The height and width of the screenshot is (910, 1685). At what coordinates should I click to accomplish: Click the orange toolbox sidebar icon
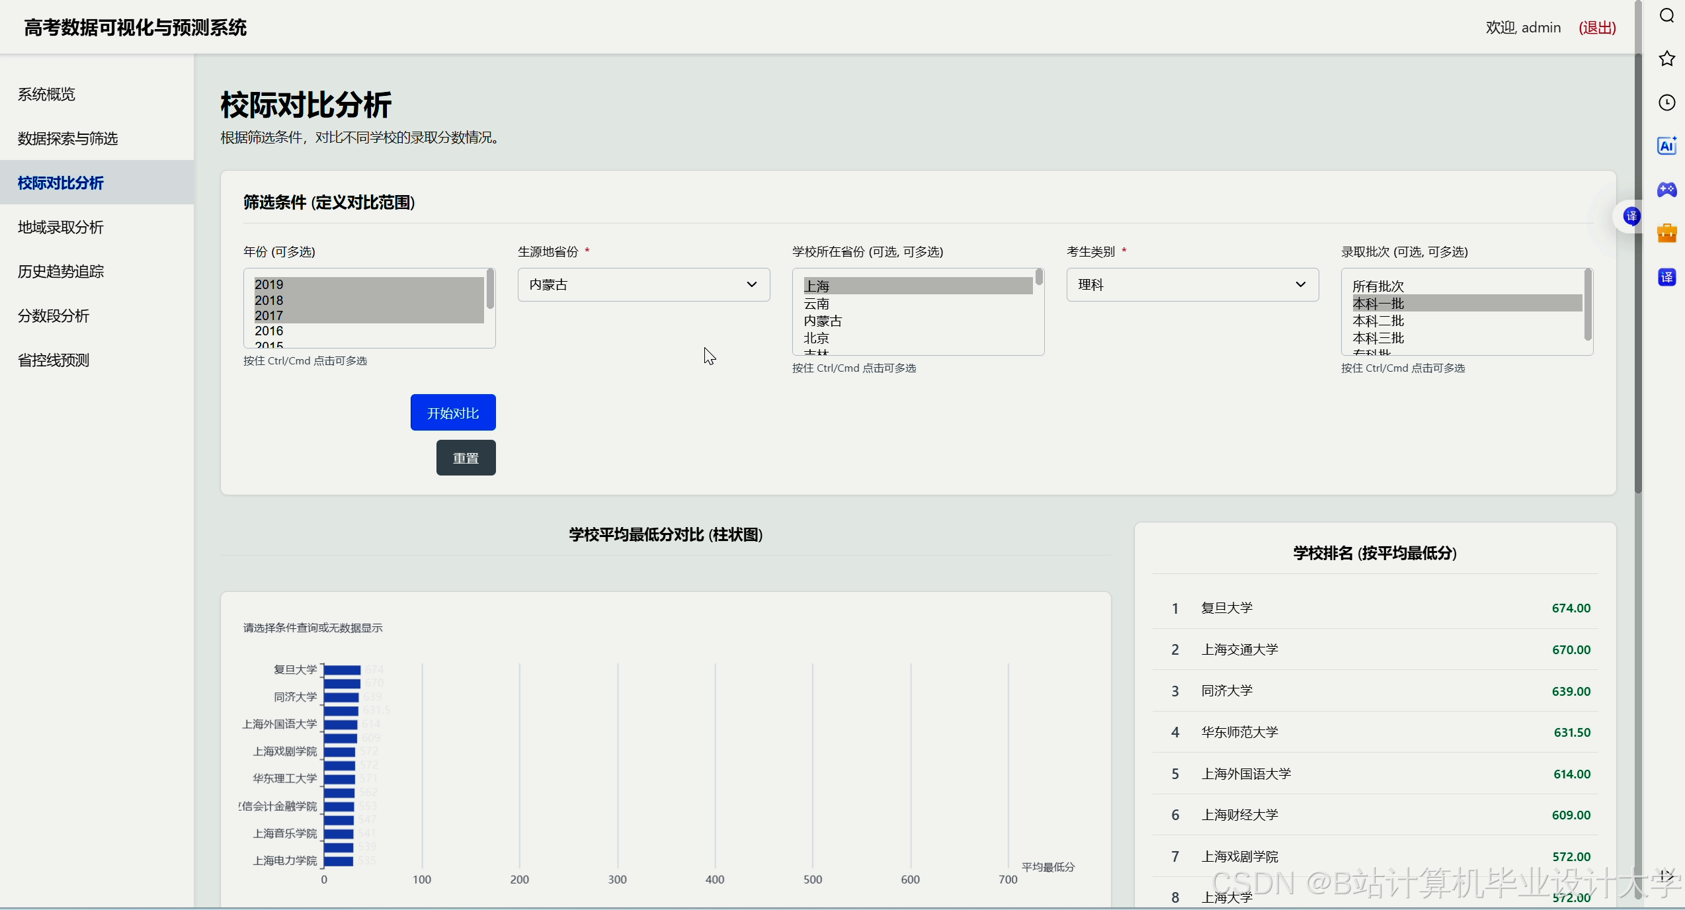tap(1667, 233)
